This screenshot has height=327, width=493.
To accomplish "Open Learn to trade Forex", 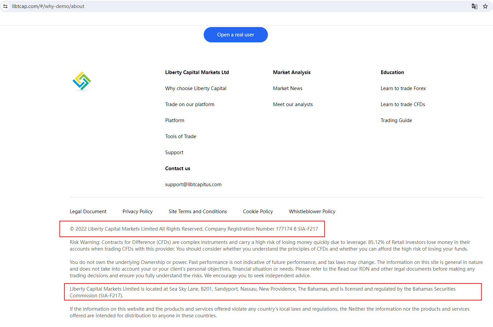I will (403, 88).
